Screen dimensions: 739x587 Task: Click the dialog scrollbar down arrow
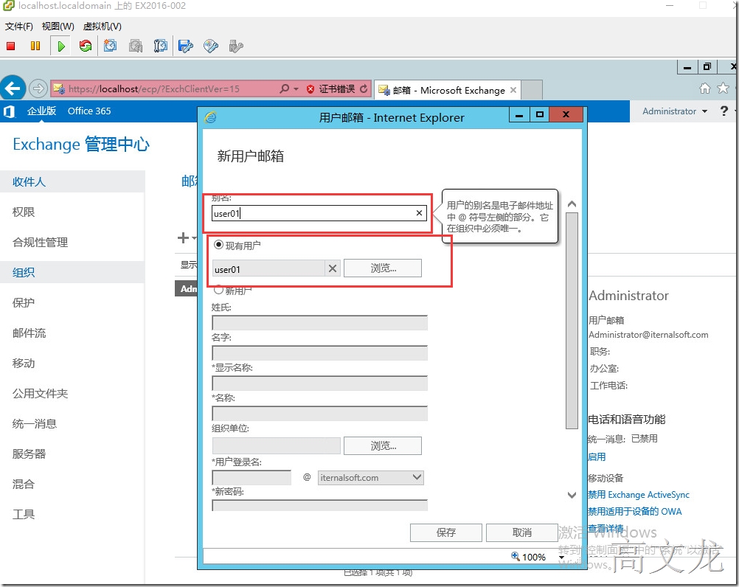[572, 495]
